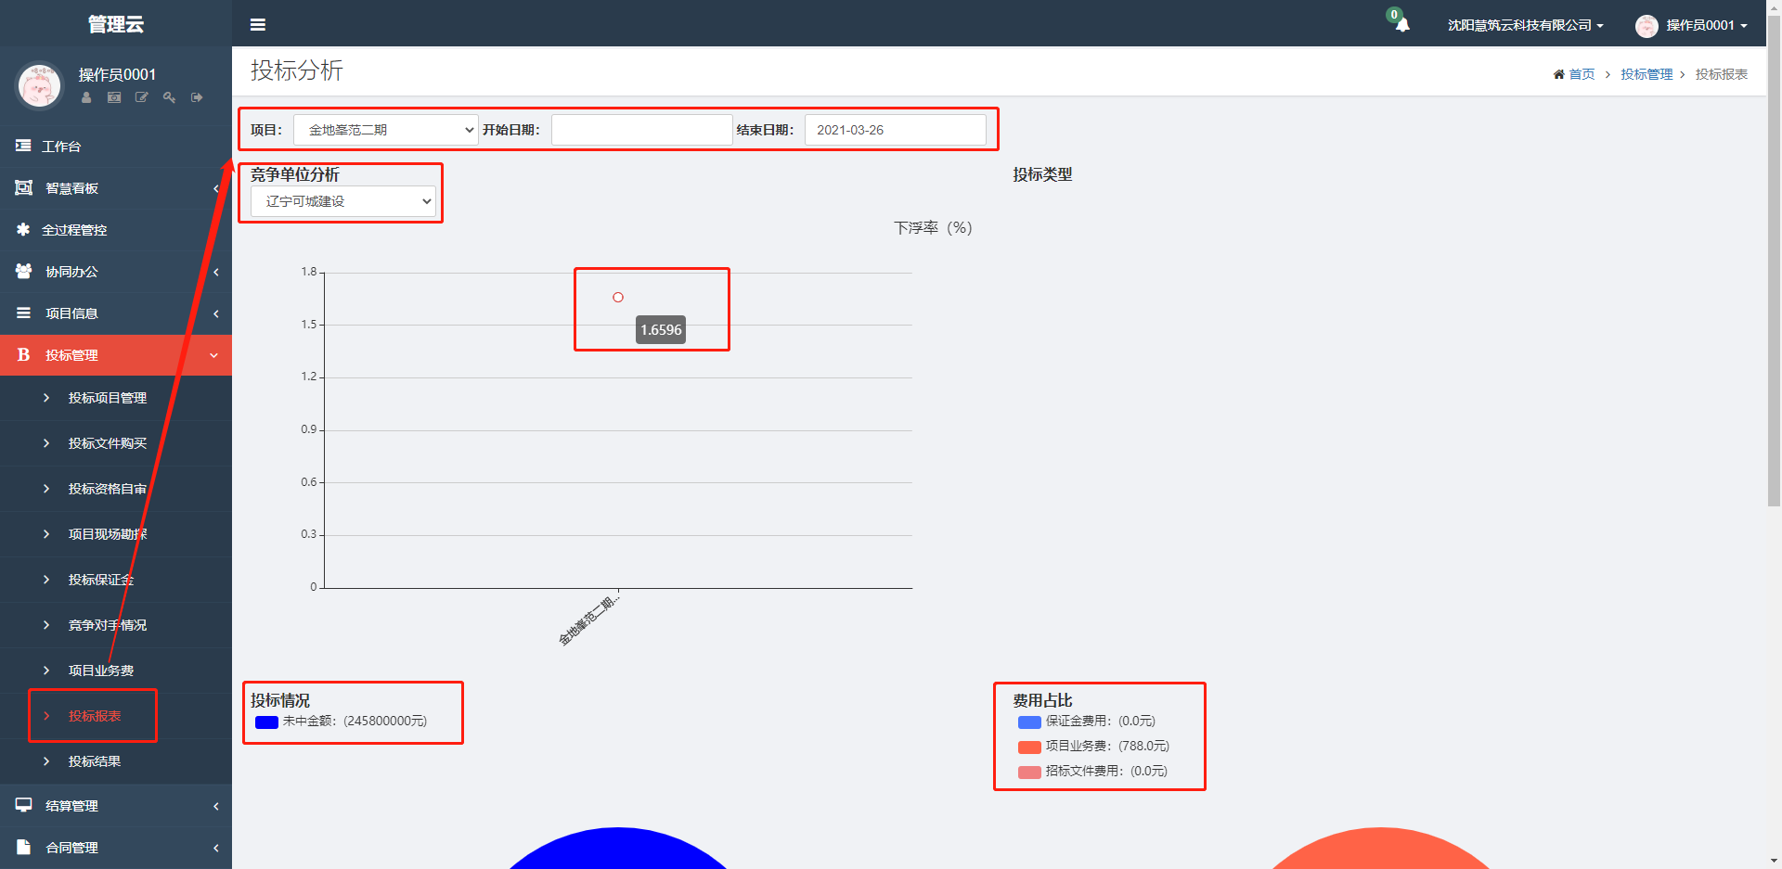Image resolution: width=1782 pixels, height=869 pixels.
Task: Click the 金地峯范二期 x-axis label
Action: 588,620
